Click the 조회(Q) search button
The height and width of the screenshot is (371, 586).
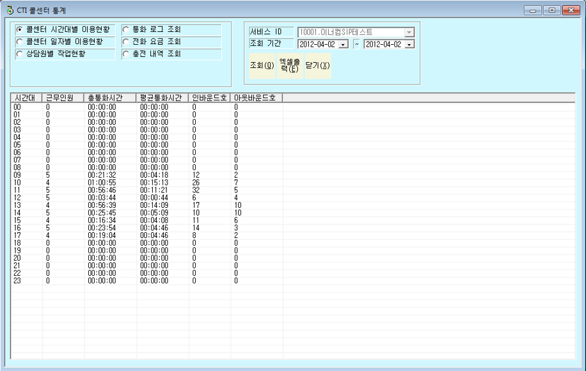coord(262,66)
